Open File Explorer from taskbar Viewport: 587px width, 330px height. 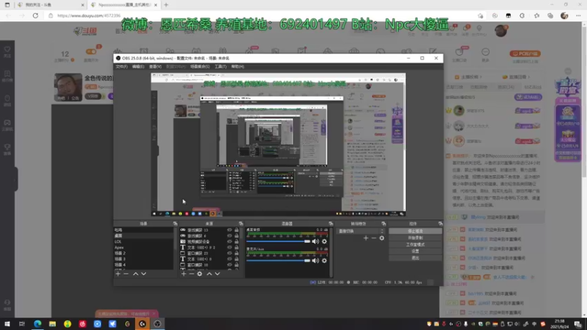52,324
